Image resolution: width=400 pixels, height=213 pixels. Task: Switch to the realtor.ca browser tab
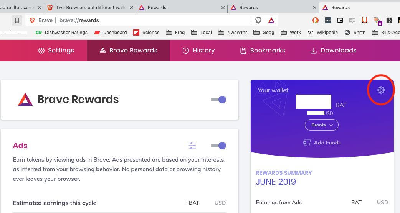point(17,7)
